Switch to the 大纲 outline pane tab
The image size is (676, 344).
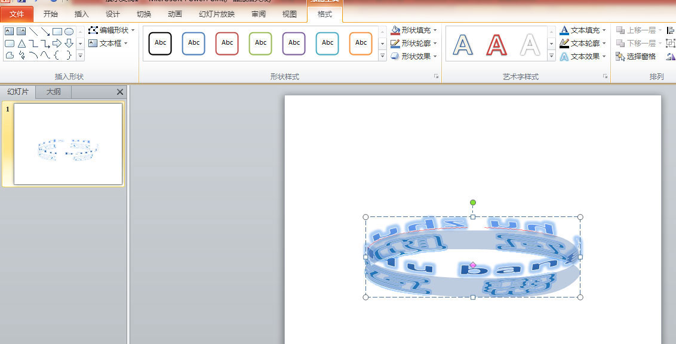[x=54, y=92]
